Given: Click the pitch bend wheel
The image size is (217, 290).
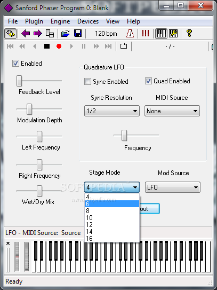Looking at the screenshot, I should [17, 257].
